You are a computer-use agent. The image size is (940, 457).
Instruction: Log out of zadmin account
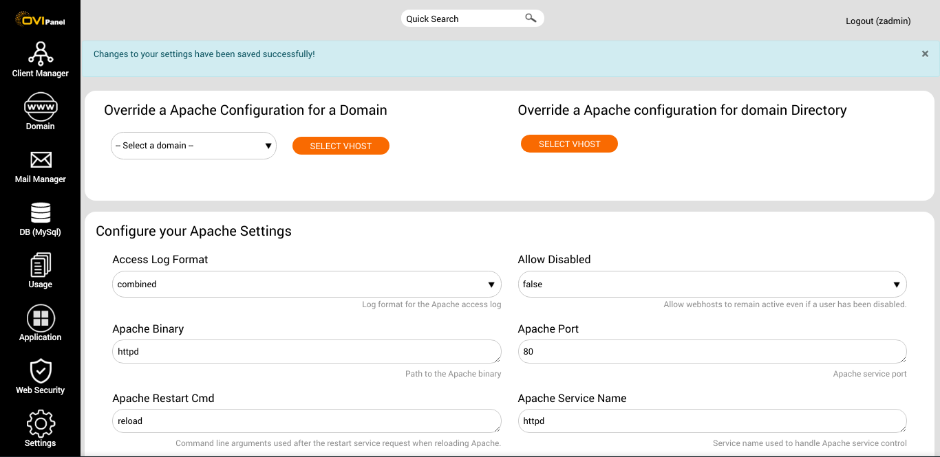click(878, 21)
